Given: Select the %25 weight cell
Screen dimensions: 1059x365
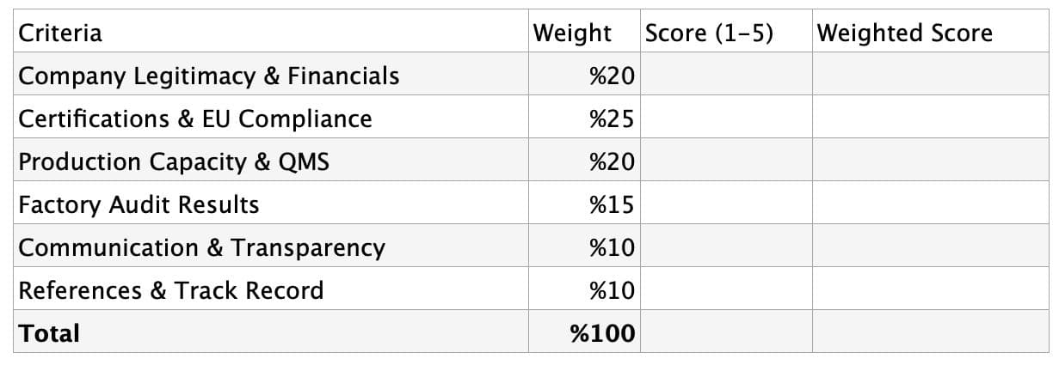Looking at the screenshot, I should click(612, 119).
